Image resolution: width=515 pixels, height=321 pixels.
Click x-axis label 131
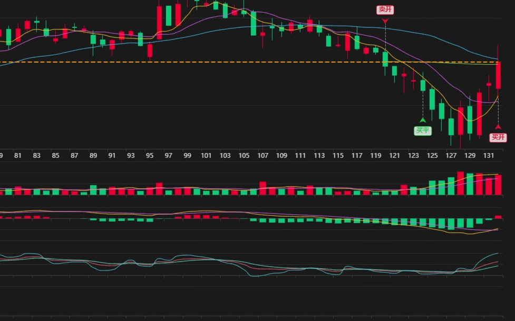489,156
